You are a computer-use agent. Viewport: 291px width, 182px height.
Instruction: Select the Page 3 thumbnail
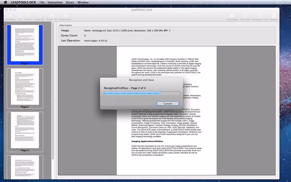[25, 132]
